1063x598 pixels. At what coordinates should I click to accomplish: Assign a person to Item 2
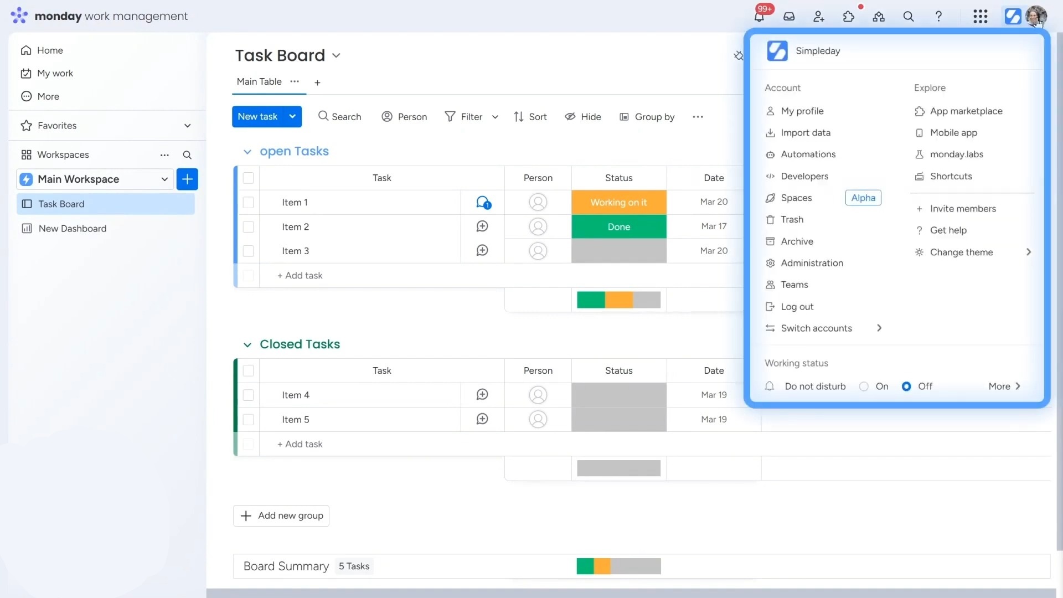(x=538, y=226)
